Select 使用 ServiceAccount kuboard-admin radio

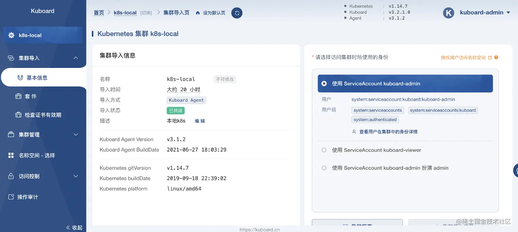point(324,83)
